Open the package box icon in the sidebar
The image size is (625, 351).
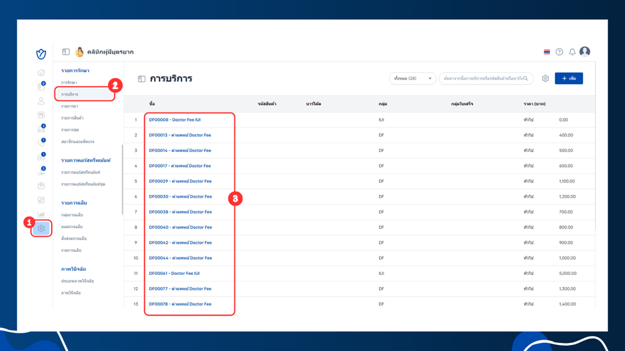41,186
